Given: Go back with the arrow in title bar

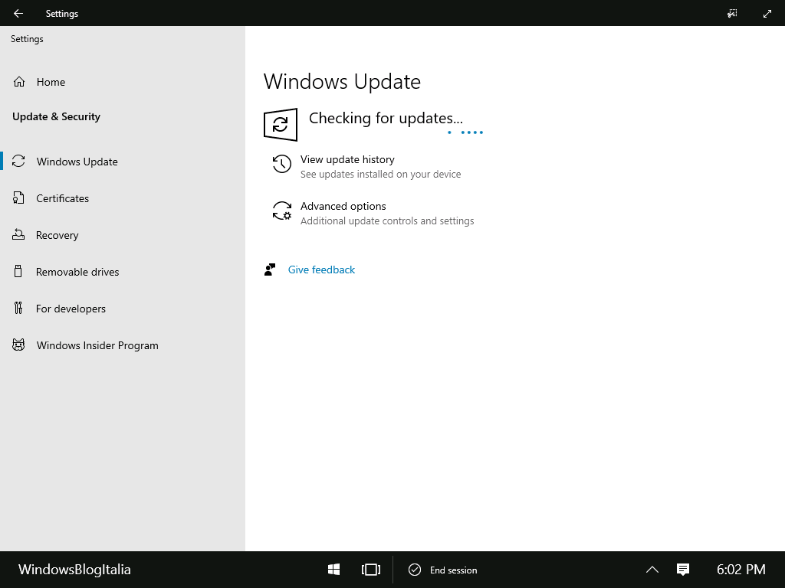Looking at the screenshot, I should [x=18, y=14].
